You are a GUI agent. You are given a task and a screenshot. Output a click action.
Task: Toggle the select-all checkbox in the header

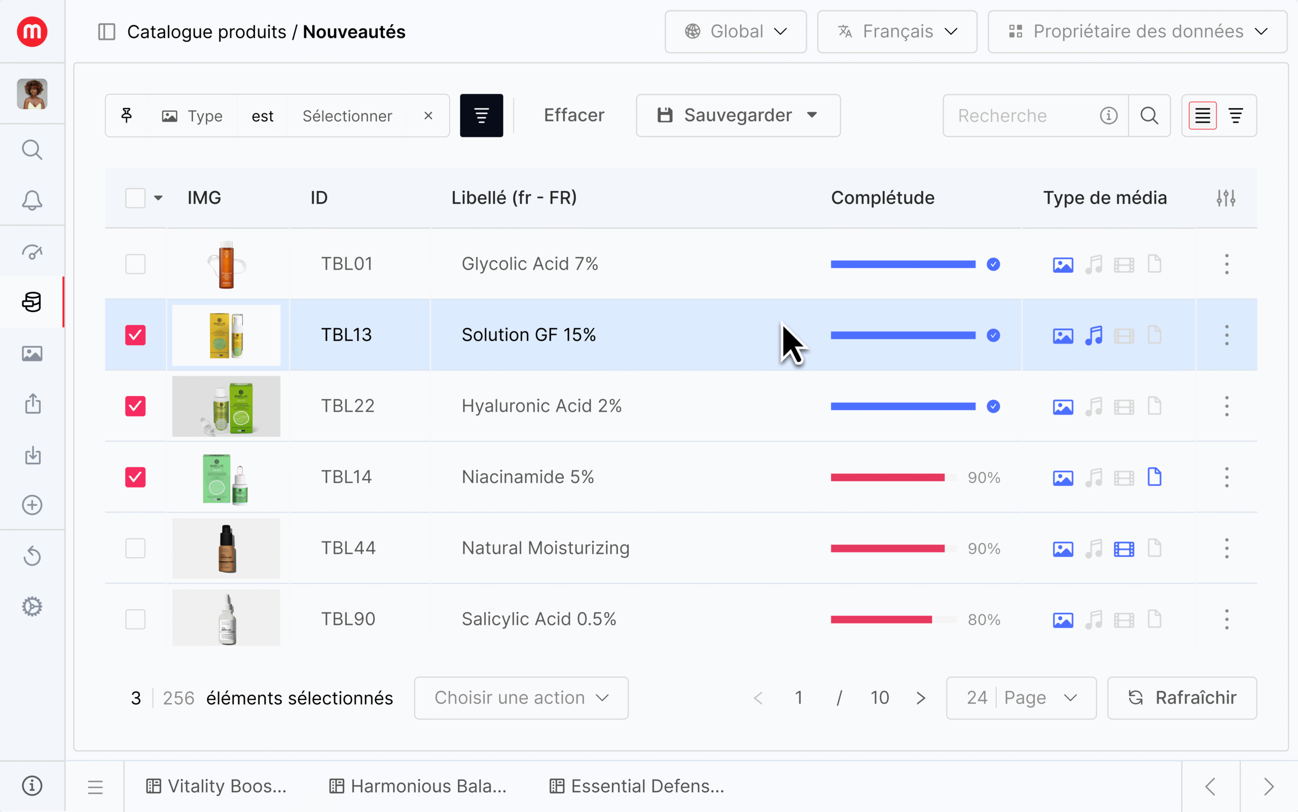click(135, 198)
